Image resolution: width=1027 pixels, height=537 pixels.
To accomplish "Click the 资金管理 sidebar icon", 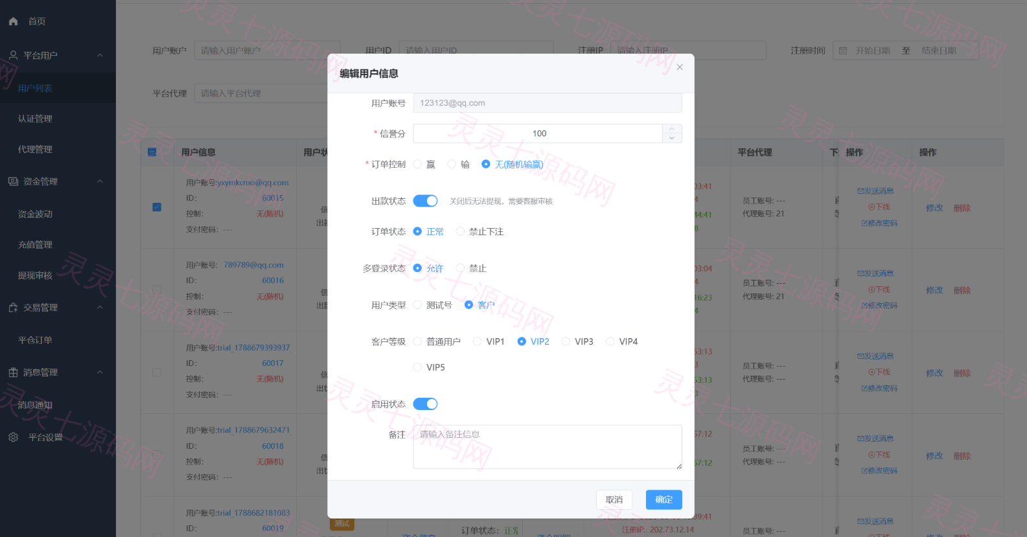I will pos(13,181).
